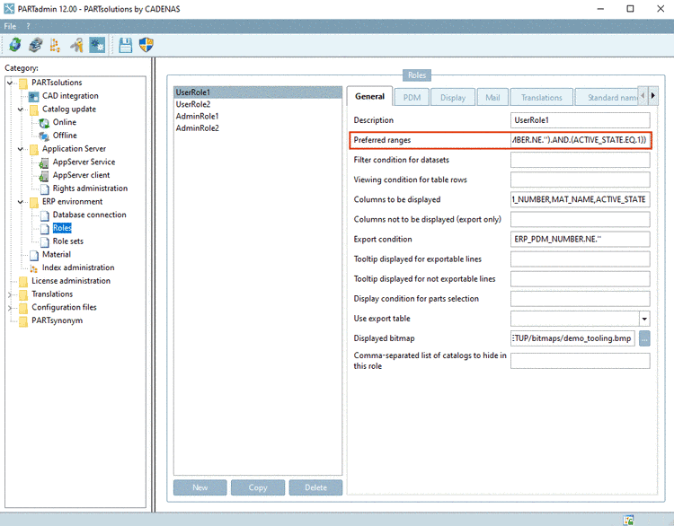The width and height of the screenshot is (674, 526).
Task: Click the Displayed bitmap path field
Action: pos(572,338)
